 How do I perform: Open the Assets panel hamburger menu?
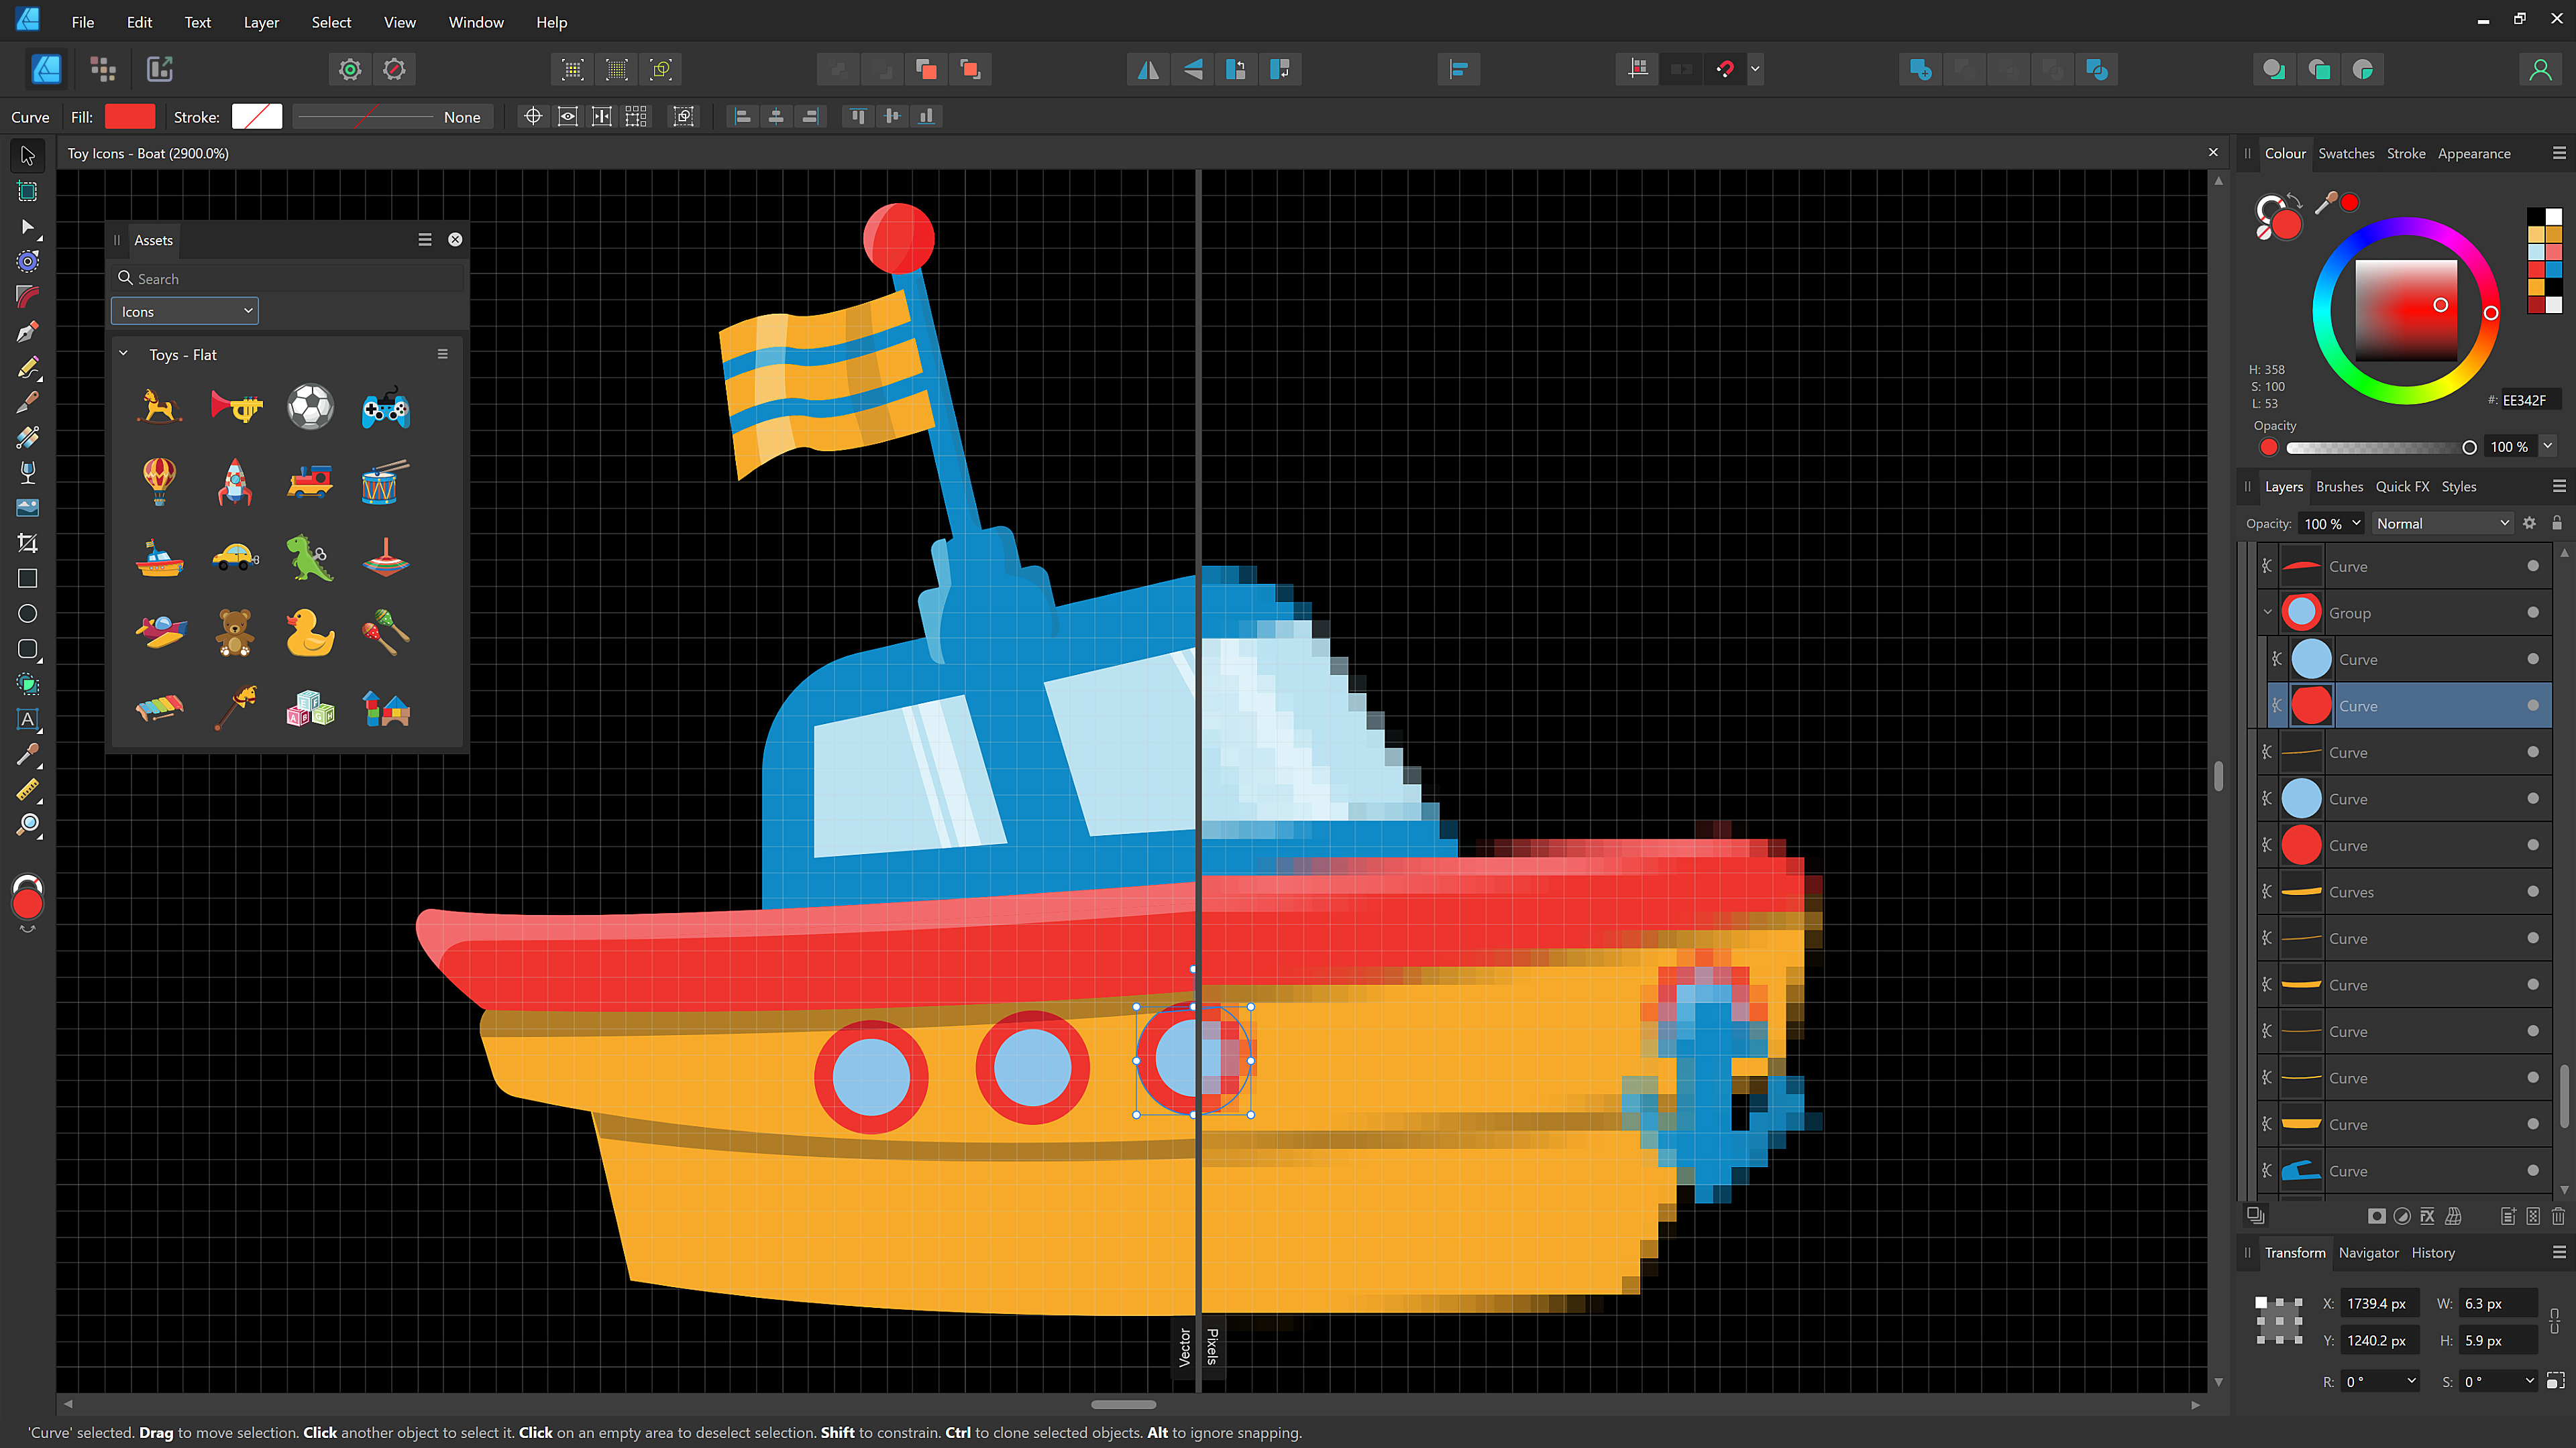pos(425,239)
